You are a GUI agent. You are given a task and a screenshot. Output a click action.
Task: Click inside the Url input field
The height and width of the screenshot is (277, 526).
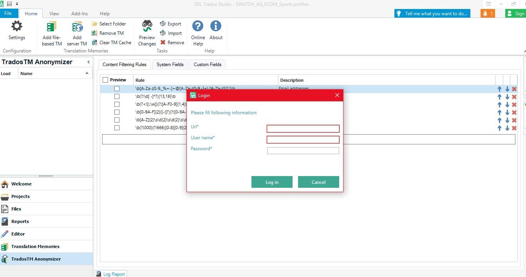tap(303, 128)
